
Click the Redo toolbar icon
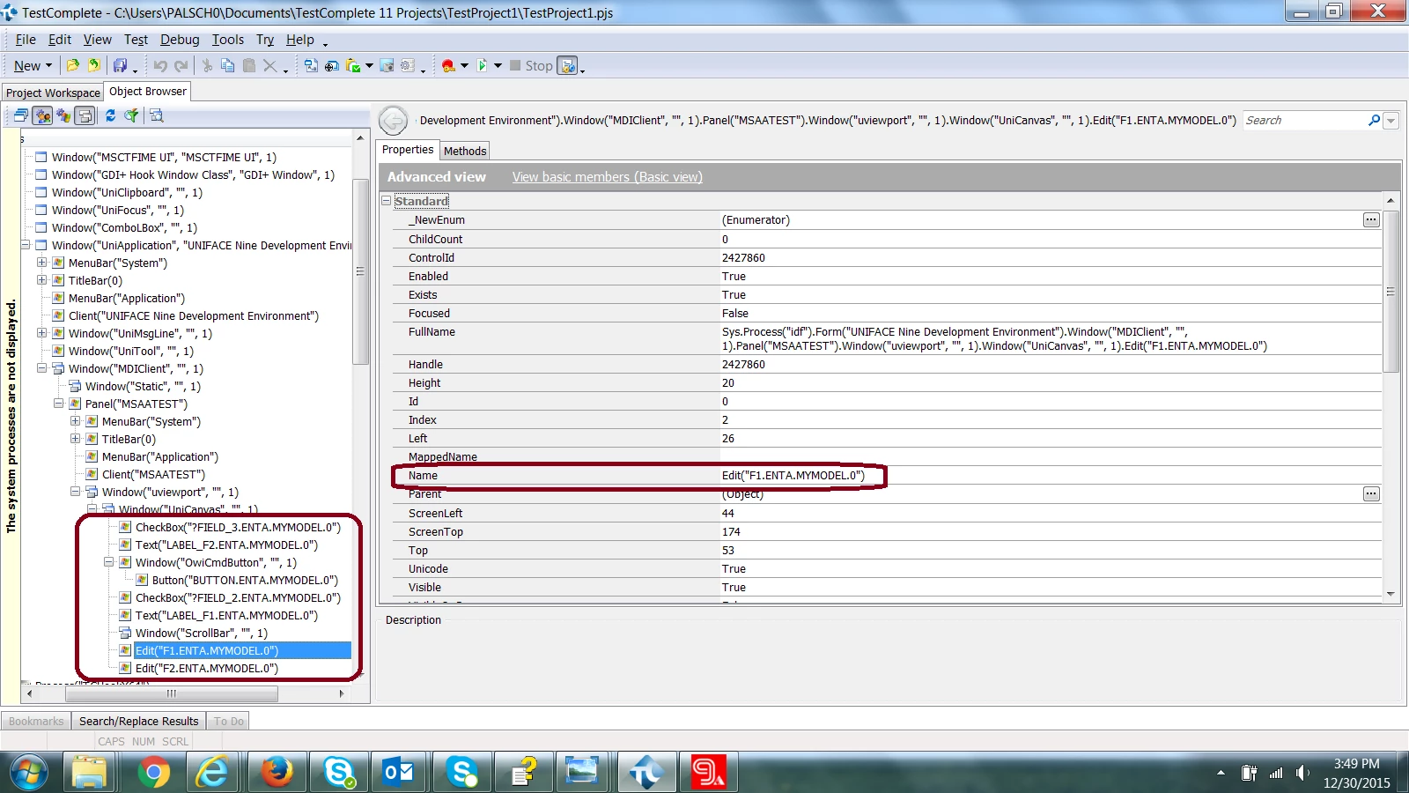(x=181, y=65)
